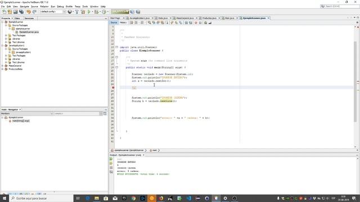Switch to the Dato.java editor tab
Viewport: 360px width, 202px height.
(x=163, y=18)
